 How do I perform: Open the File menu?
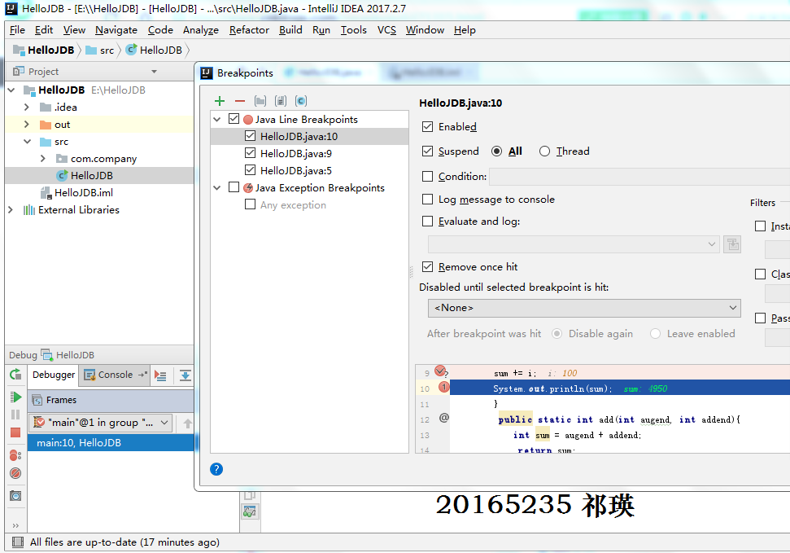(x=17, y=30)
